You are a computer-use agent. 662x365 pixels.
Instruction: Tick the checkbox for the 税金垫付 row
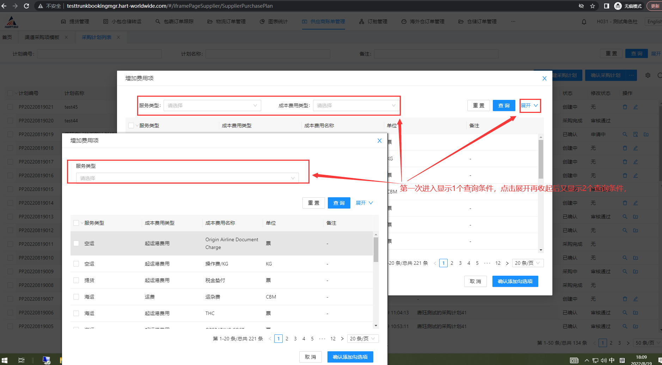pos(76,280)
